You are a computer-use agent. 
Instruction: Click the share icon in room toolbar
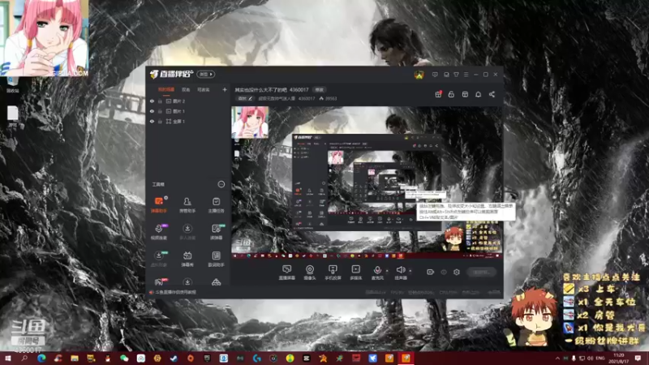pos(492,94)
